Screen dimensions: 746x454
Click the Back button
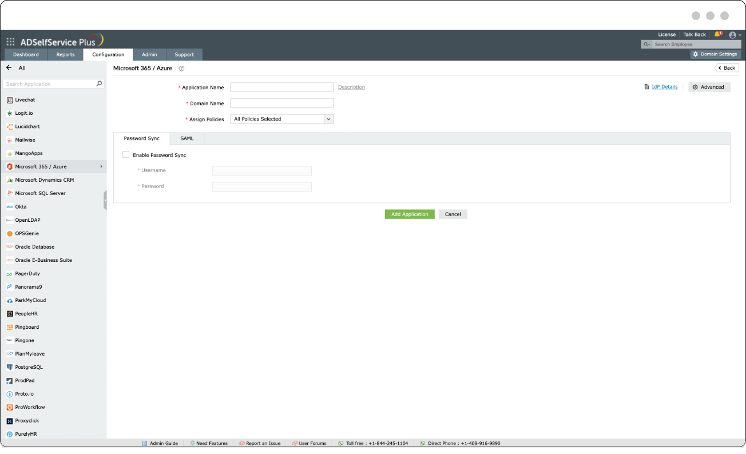pos(727,68)
